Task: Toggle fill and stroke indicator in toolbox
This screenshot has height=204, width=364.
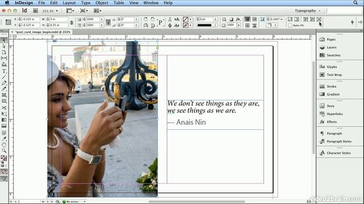Action: tap(3, 158)
